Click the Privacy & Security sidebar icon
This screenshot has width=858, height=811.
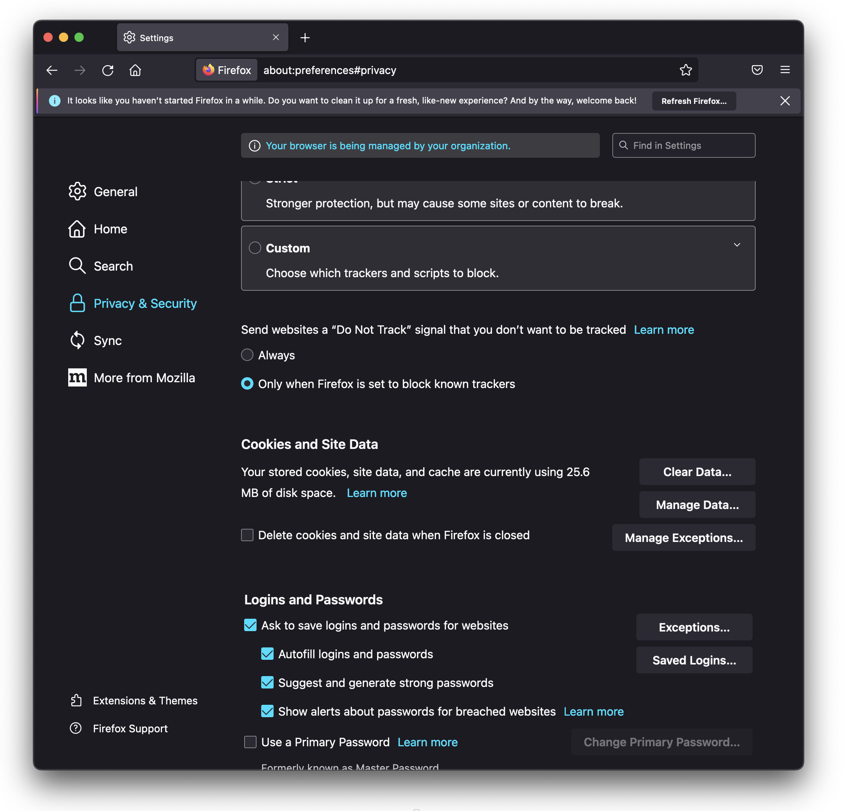(76, 303)
